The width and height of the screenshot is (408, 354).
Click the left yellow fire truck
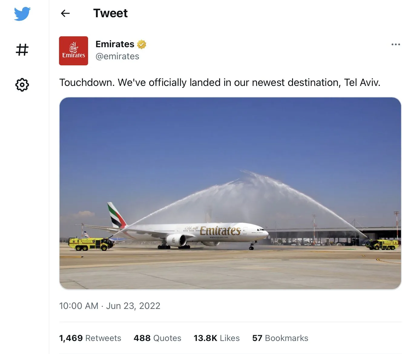[x=90, y=244]
